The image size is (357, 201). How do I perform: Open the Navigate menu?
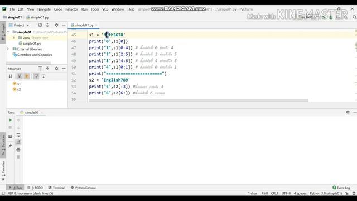coord(44,9)
